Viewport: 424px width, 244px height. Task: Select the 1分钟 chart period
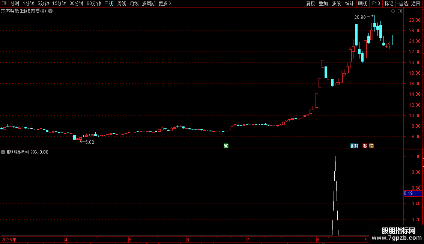[29, 3]
